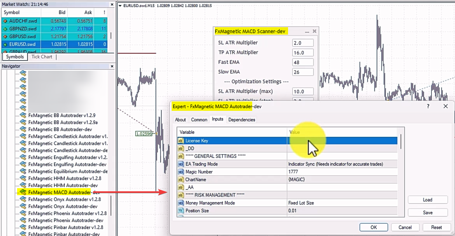Select the Inputs tab
455x236 pixels.
[218, 119]
